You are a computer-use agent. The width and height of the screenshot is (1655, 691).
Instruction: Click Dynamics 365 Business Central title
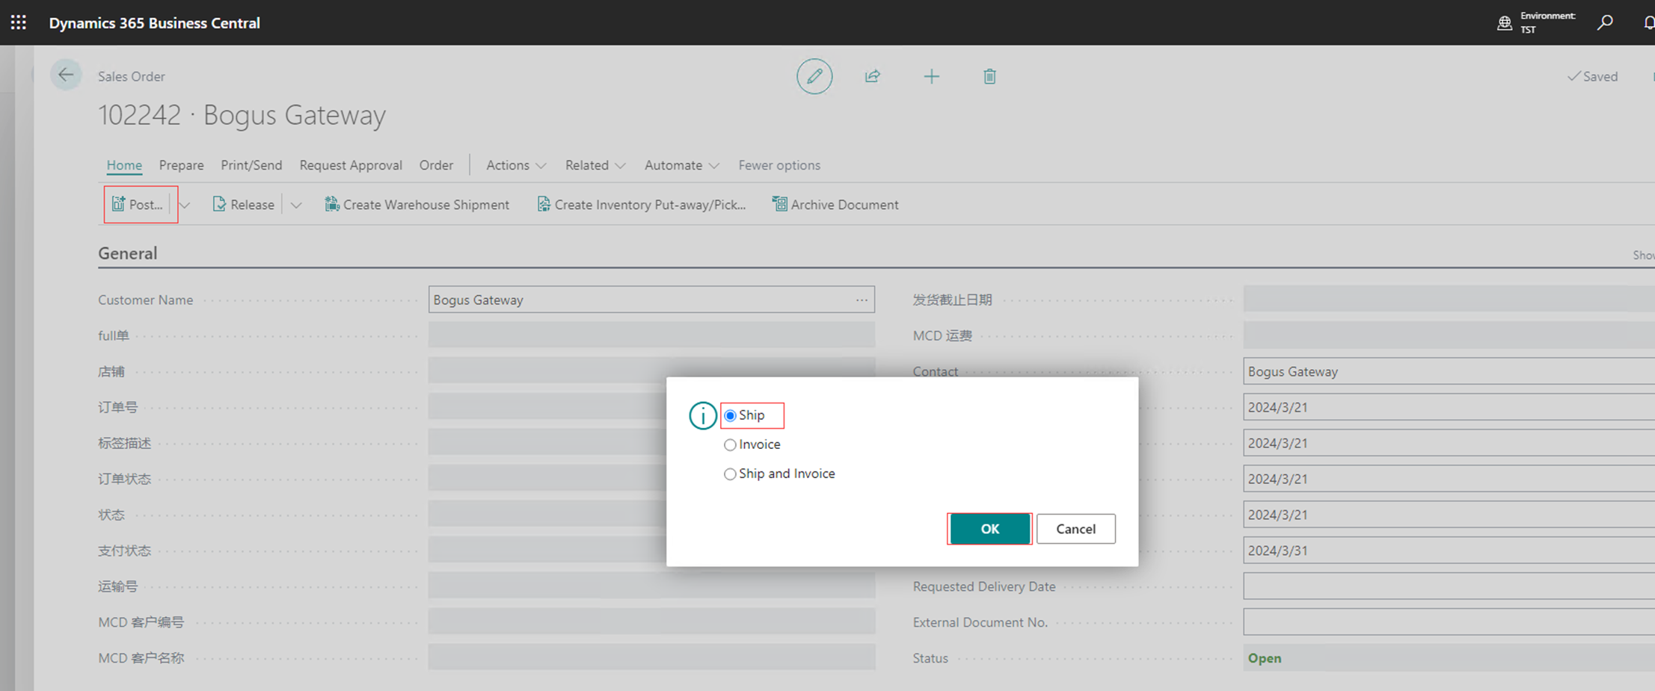point(155,23)
